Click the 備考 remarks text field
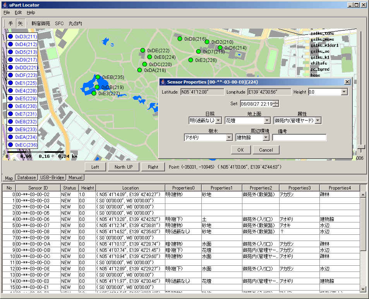The image size is (369, 299). point(299,138)
